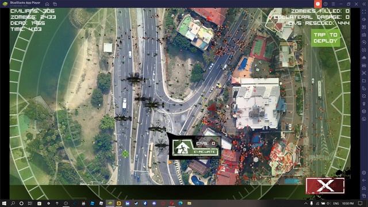Open BlueStacks settings gear in side toolbar
This screenshot has width=368, height=207.
coord(364,172)
